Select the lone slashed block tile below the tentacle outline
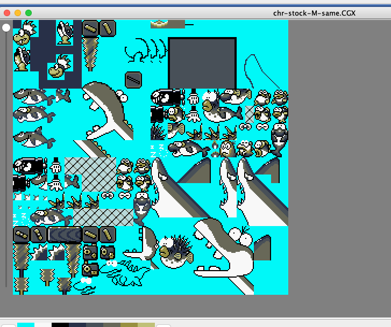This screenshot has width=391, height=327. [133, 79]
